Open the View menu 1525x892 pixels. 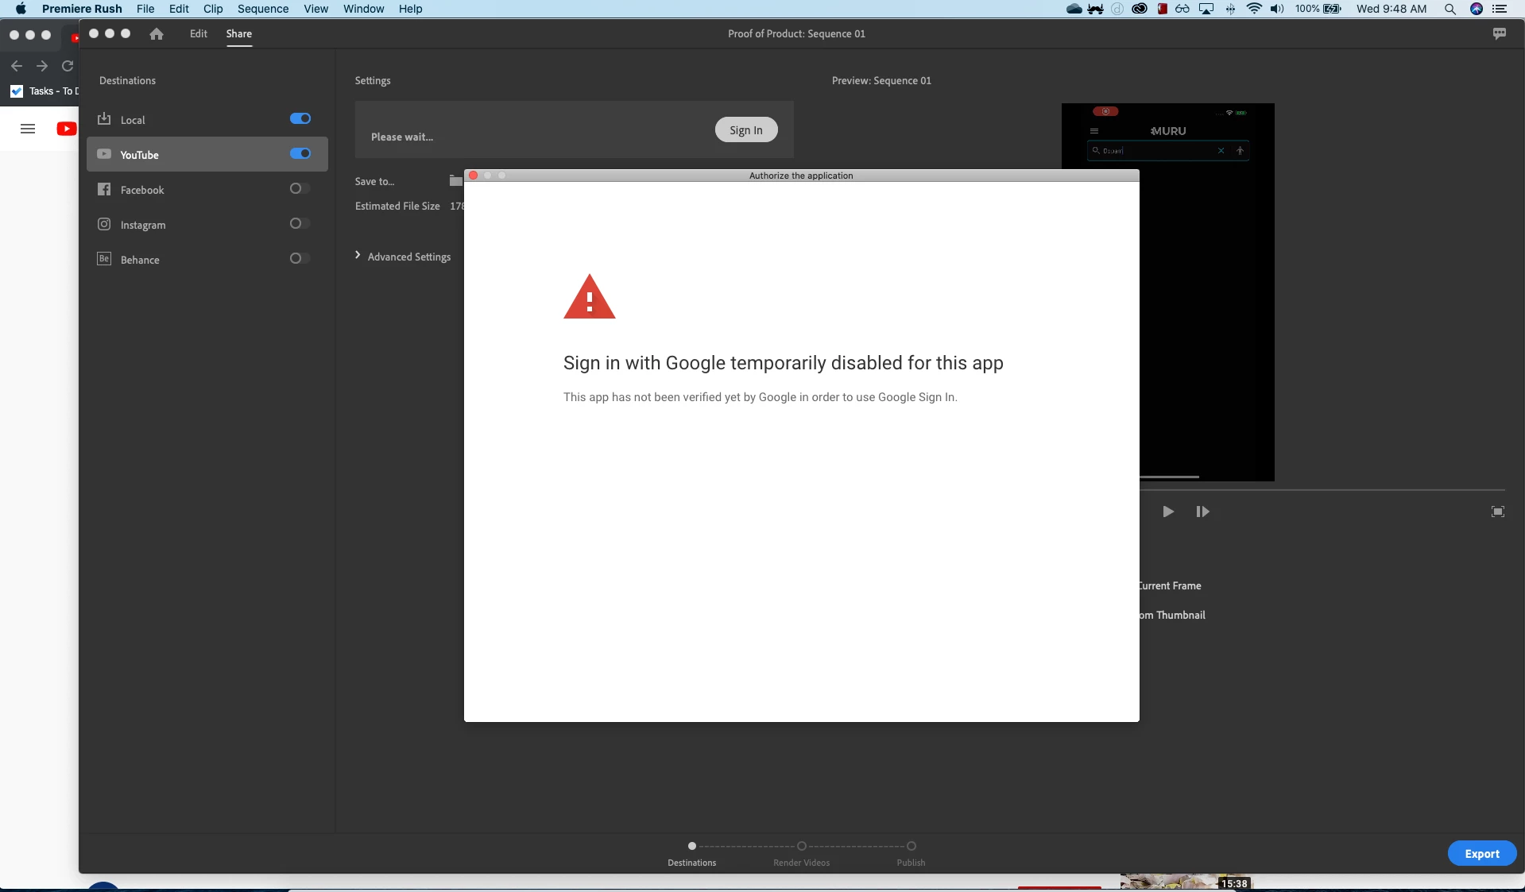point(315,9)
